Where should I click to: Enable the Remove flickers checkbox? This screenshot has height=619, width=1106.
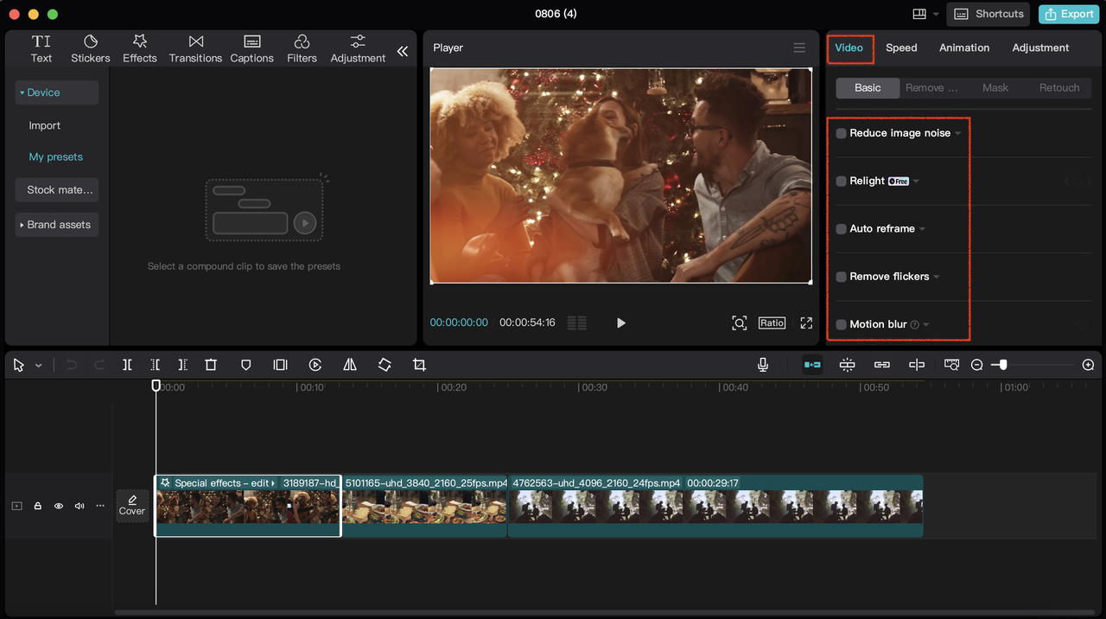point(842,277)
